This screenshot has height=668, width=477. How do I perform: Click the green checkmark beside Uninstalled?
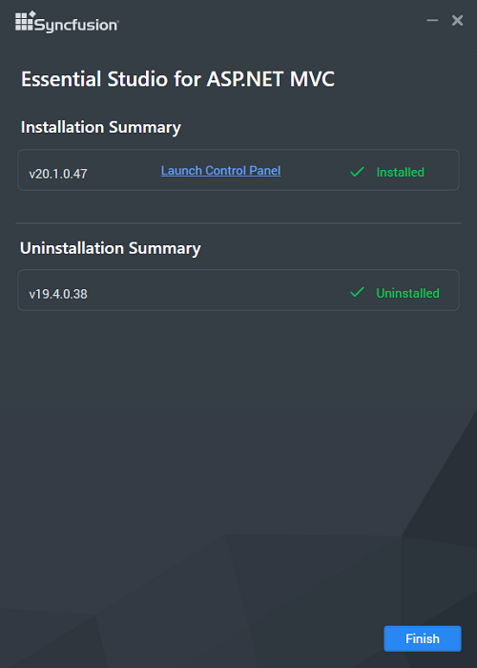click(x=357, y=292)
